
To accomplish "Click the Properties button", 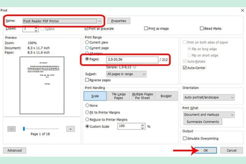I will [118, 21].
